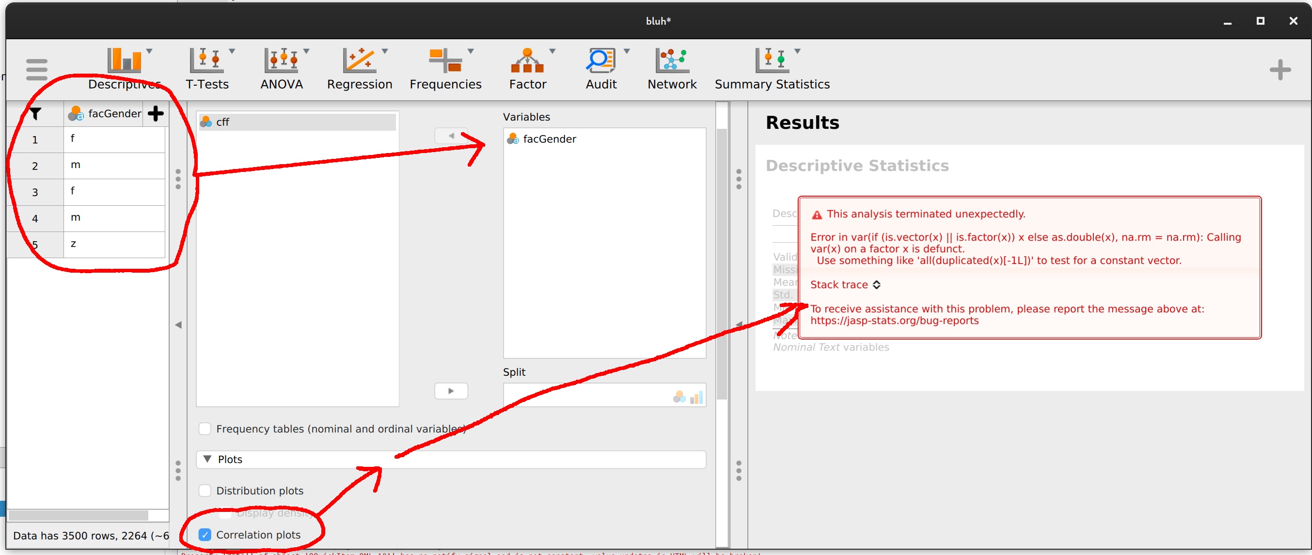Open the Descriptives dropdown arrow
The image size is (1312, 555).
pos(149,51)
